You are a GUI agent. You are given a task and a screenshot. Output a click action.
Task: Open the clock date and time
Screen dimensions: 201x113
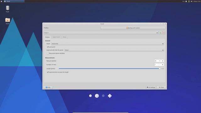pyautogui.click(x=197, y=1)
